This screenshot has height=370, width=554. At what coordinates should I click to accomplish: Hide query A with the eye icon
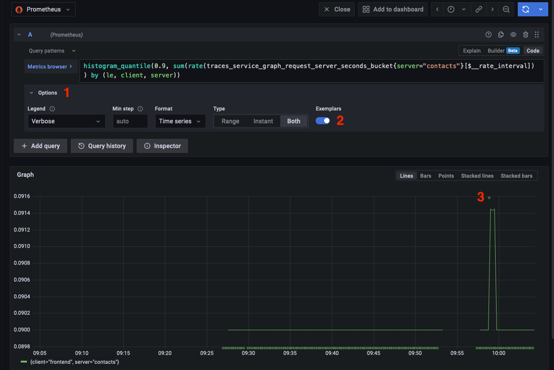coord(513,34)
